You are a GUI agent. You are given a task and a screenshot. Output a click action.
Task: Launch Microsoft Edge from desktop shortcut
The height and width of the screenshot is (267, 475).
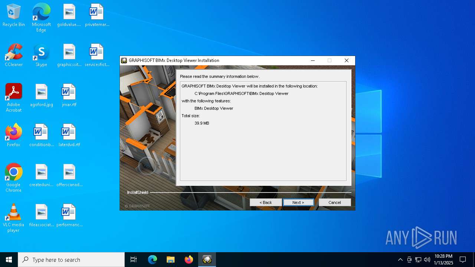41,18
